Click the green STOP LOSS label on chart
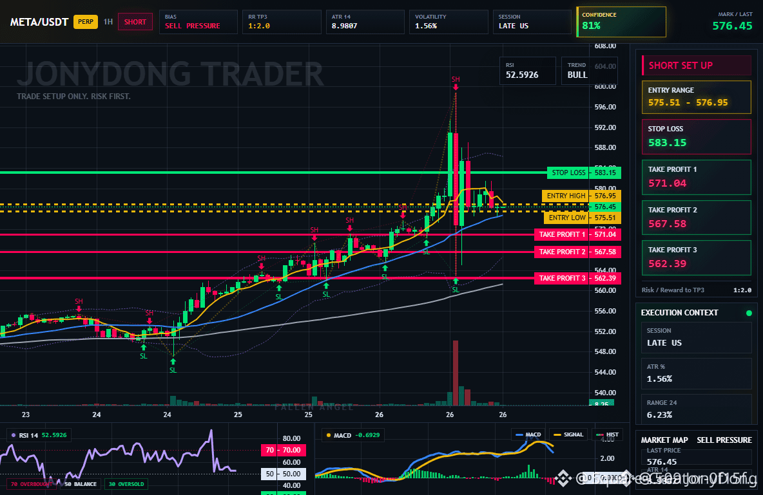Image resolution: width=763 pixels, height=495 pixels. tap(568, 173)
